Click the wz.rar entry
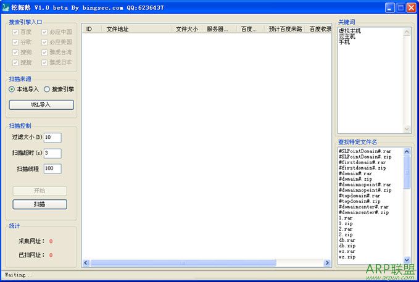 point(347,252)
